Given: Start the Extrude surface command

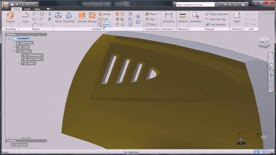Looking at the screenshot, I should [x=82, y=18].
